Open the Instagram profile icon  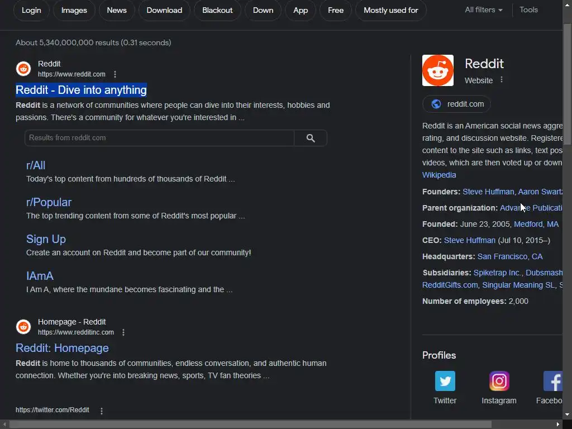click(x=499, y=381)
